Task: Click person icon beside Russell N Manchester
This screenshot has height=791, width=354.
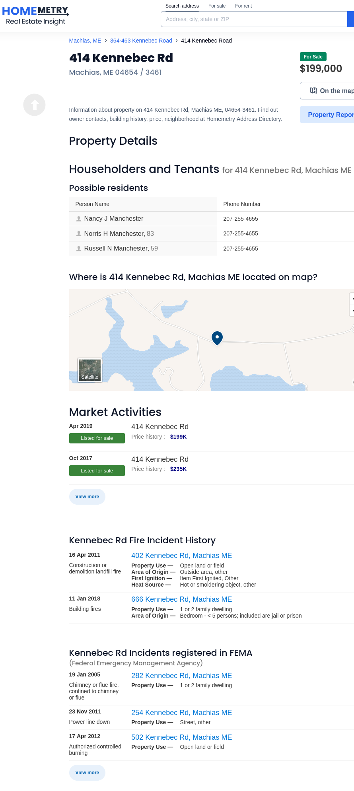Action: point(79,249)
